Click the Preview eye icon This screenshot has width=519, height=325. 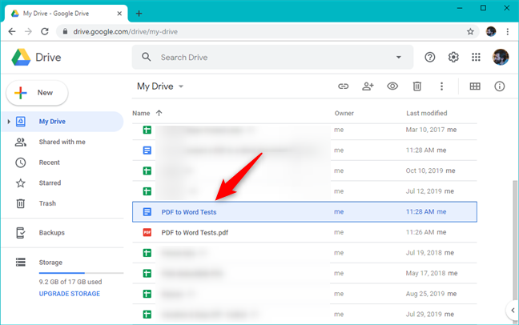(x=392, y=86)
